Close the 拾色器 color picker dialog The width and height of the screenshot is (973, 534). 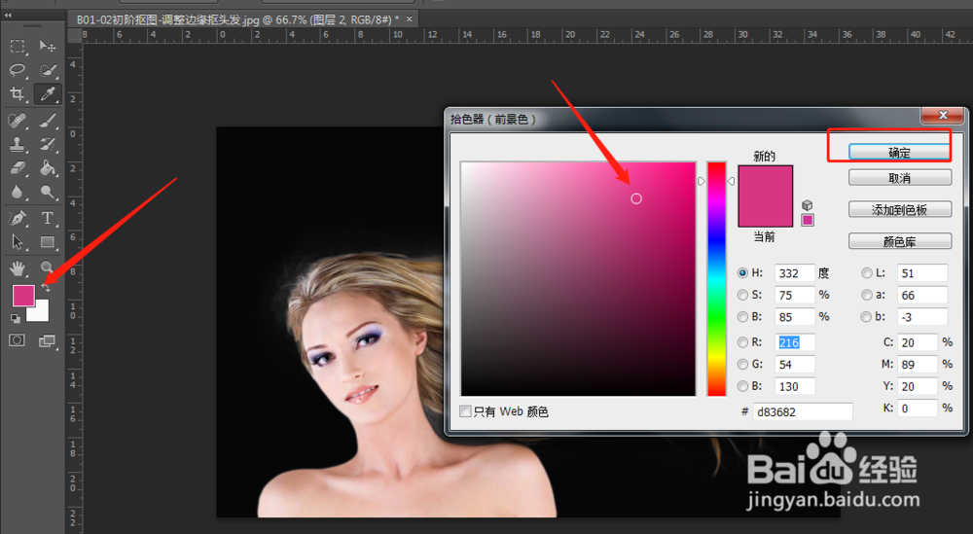point(943,115)
